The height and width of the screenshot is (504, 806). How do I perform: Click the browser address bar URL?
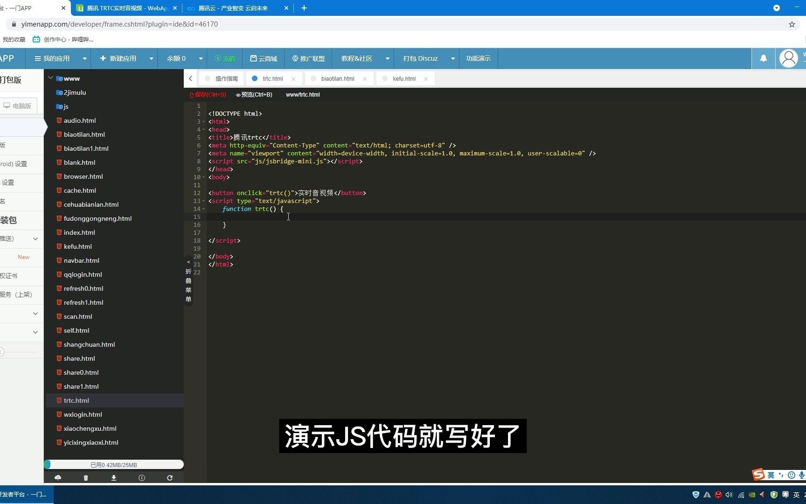[119, 24]
